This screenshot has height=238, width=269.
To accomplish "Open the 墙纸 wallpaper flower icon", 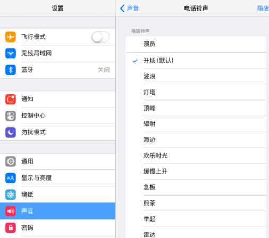I will pos(11,194).
